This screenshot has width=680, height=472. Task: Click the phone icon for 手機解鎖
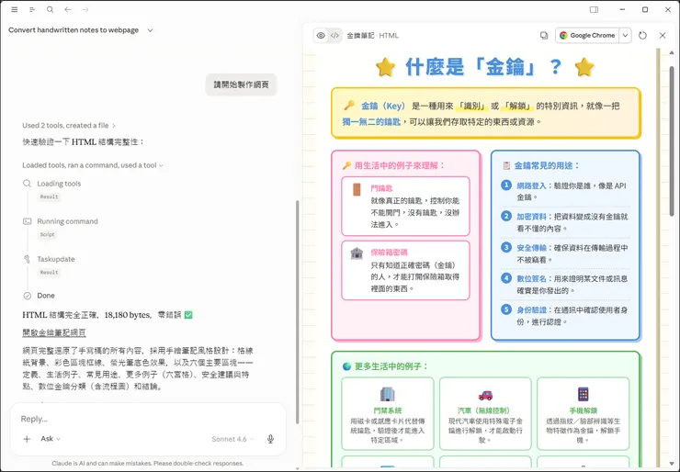coord(584,394)
